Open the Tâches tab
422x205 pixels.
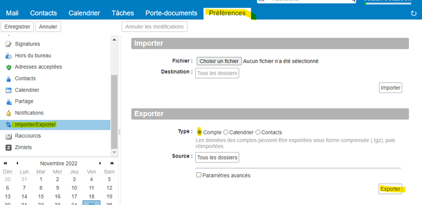(123, 13)
